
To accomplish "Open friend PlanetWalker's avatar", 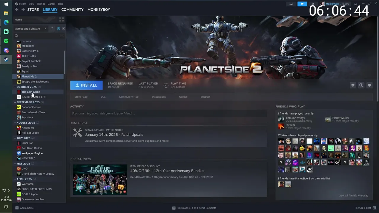I will pyautogui.click(x=327, y=119).
